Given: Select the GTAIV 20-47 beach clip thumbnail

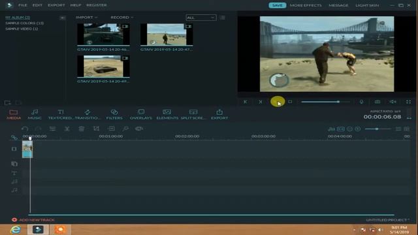Looking at the screenshot, I should [x=167, y=35].
